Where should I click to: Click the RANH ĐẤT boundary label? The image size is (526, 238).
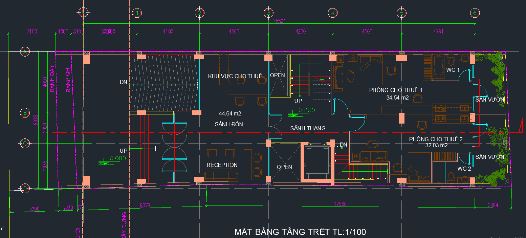pyautogui.click(x=52, y=79)
